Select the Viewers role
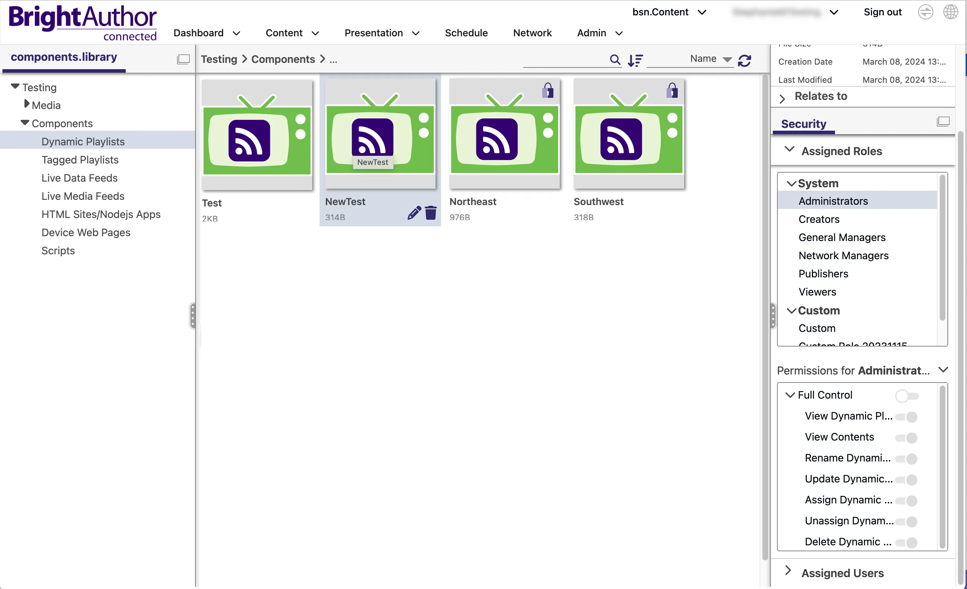Screen dimensions: 967x589 pyautogui.click(x=817, y=292)
